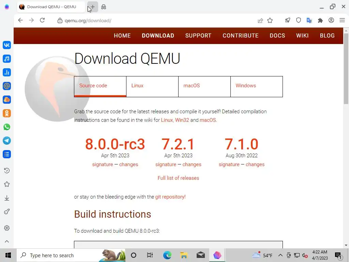Open incognito mode icon beside new tab

click(104, 7)
